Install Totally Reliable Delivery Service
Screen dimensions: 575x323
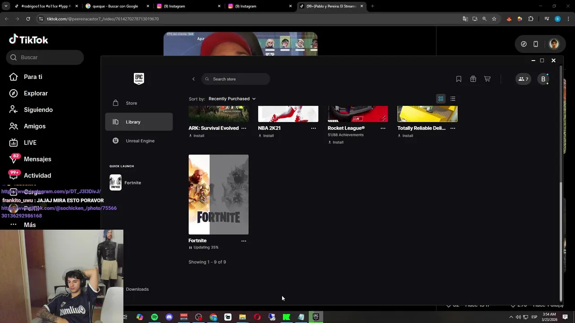click(x=405, y=135)
